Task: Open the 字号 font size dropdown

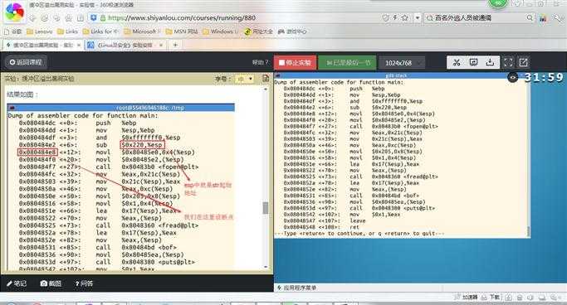Action: coord(244,79)
